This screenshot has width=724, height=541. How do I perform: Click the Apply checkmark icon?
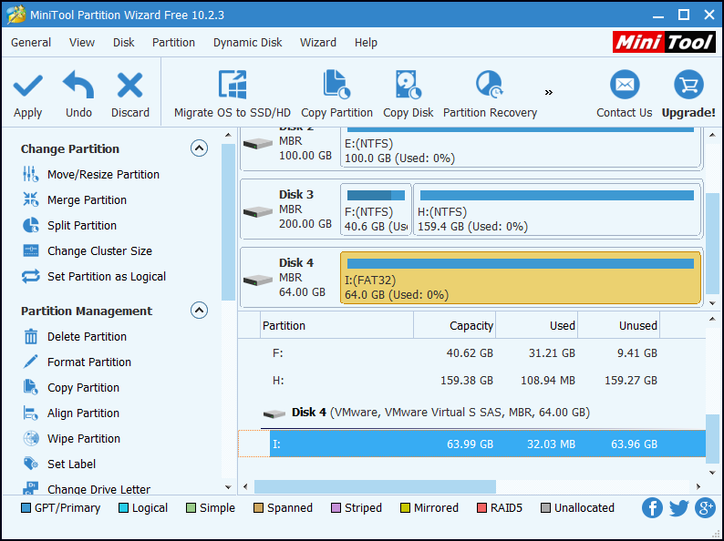coord(27,86)
